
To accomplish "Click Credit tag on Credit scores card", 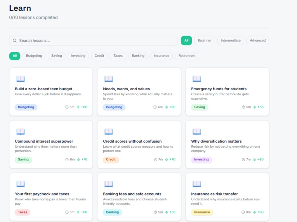I will click(111, 160).
